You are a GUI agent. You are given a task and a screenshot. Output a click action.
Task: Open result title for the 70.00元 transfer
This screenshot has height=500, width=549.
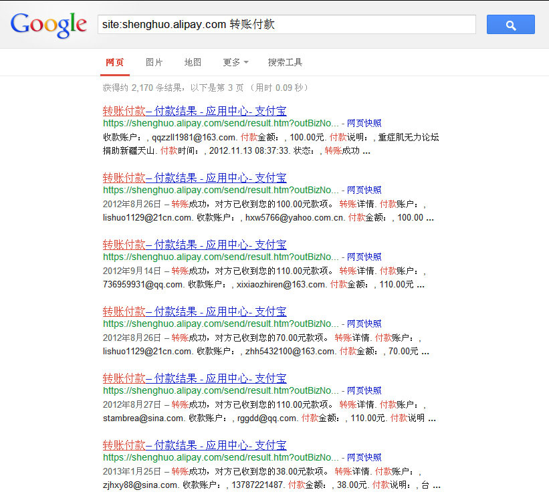[x=194, y=311]
